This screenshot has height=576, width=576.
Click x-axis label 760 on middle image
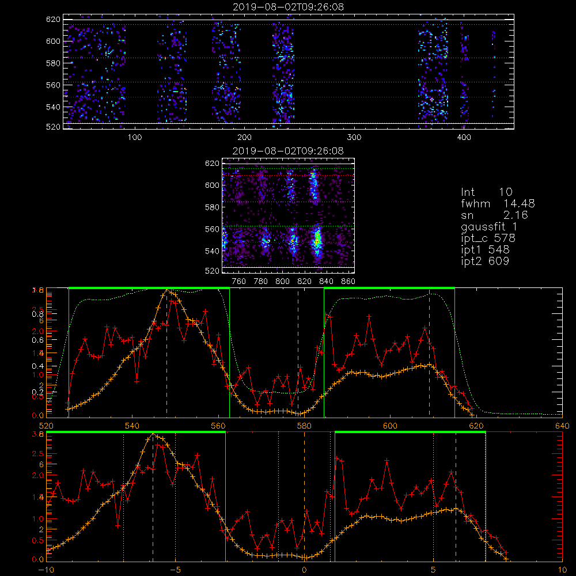239,282
